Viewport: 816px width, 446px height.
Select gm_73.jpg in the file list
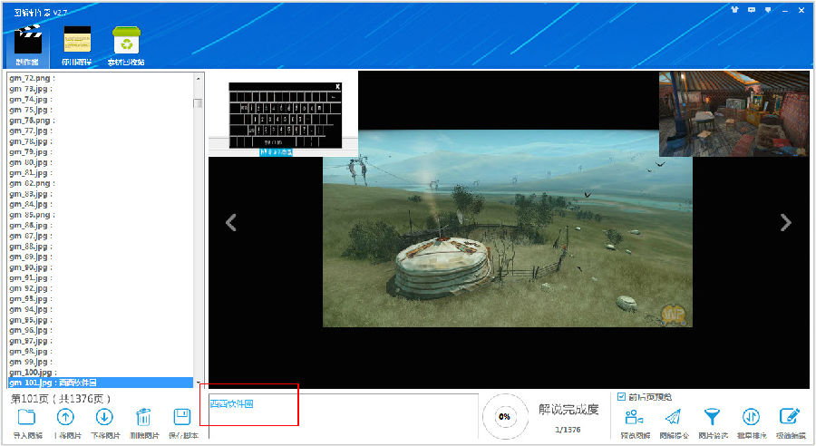(31, 89)
